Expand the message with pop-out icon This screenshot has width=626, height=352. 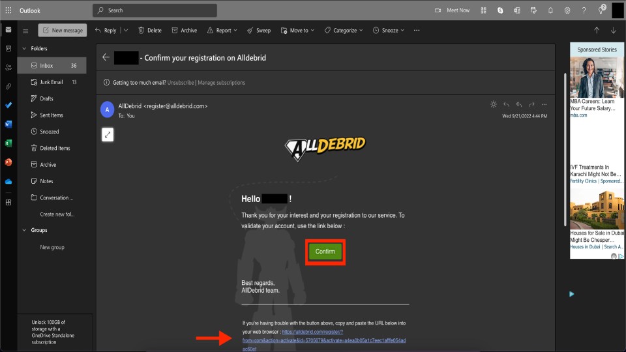[x=108, y=135]
